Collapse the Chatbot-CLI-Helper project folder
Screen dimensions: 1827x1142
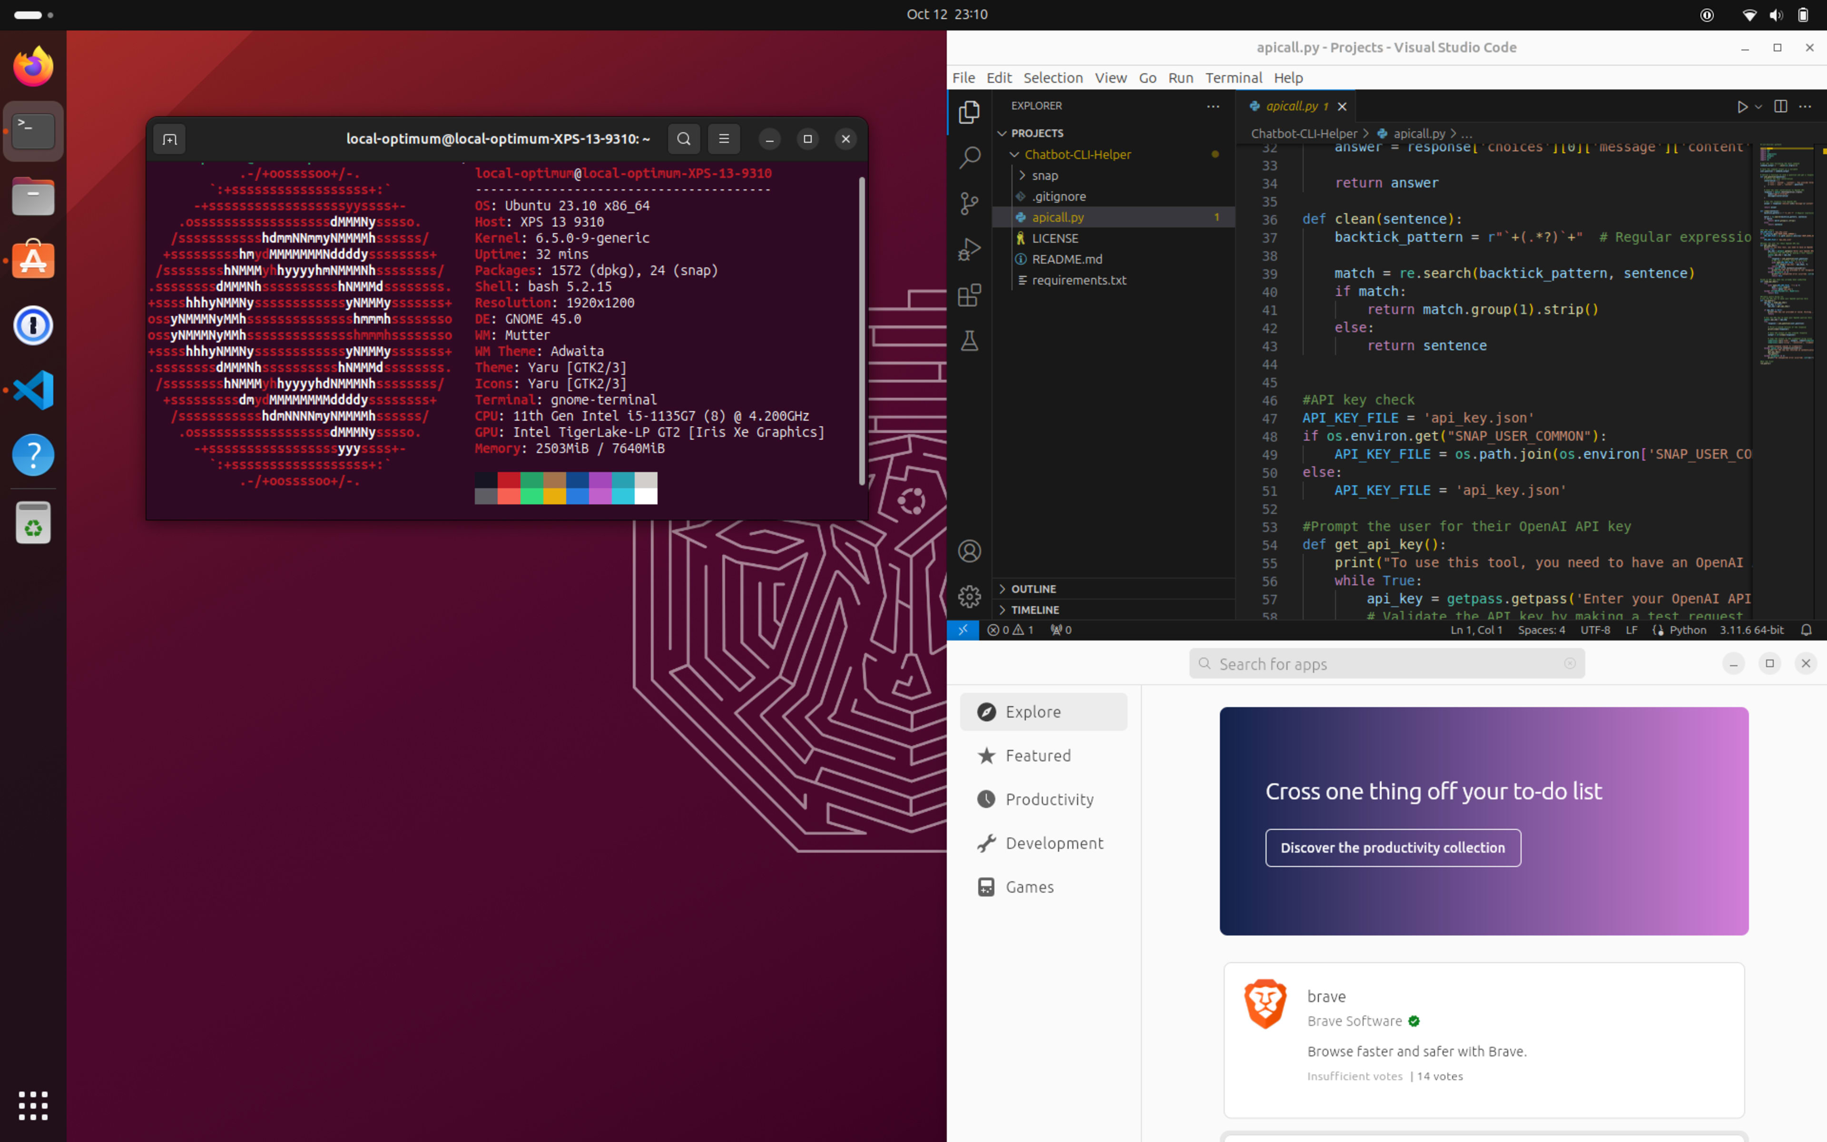point(1015,154)
